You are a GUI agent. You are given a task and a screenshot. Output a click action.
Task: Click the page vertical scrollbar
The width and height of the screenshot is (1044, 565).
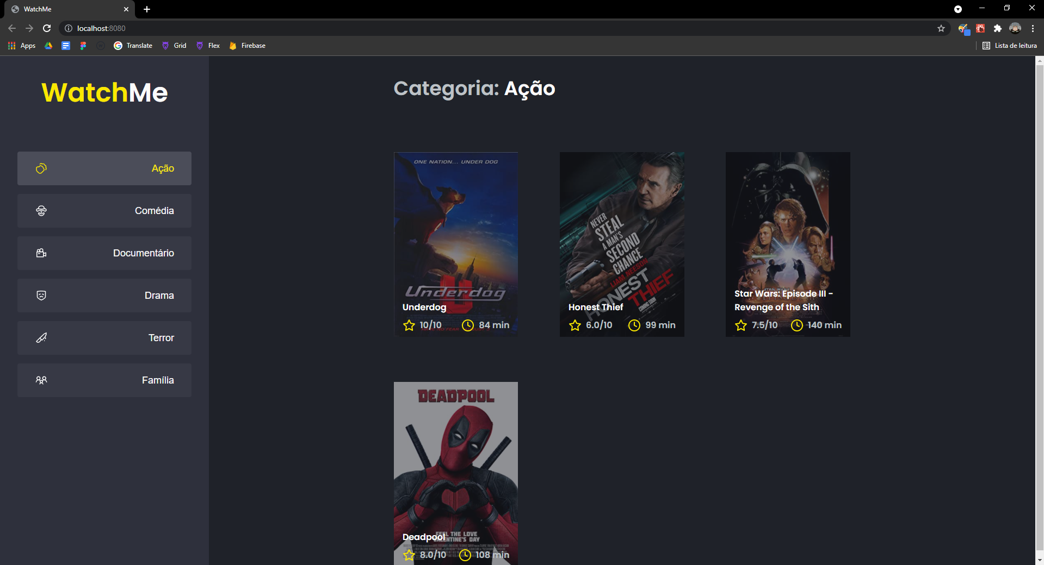(1040, 307)
